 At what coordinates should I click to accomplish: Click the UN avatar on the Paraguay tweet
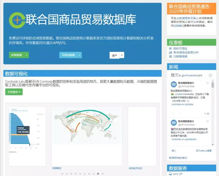174,123
